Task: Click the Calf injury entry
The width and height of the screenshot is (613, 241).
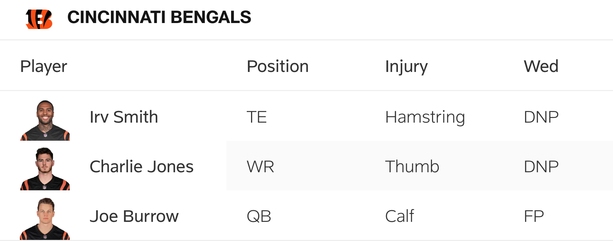Action: (400, 216)
